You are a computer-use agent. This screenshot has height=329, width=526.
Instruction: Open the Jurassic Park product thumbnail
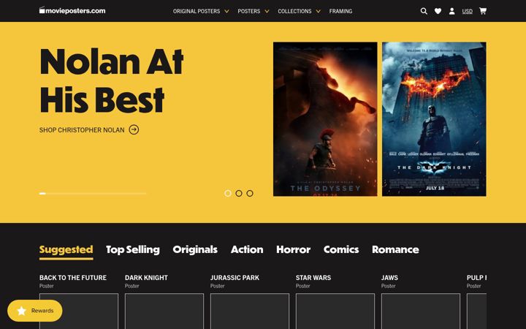coord(250,311)
